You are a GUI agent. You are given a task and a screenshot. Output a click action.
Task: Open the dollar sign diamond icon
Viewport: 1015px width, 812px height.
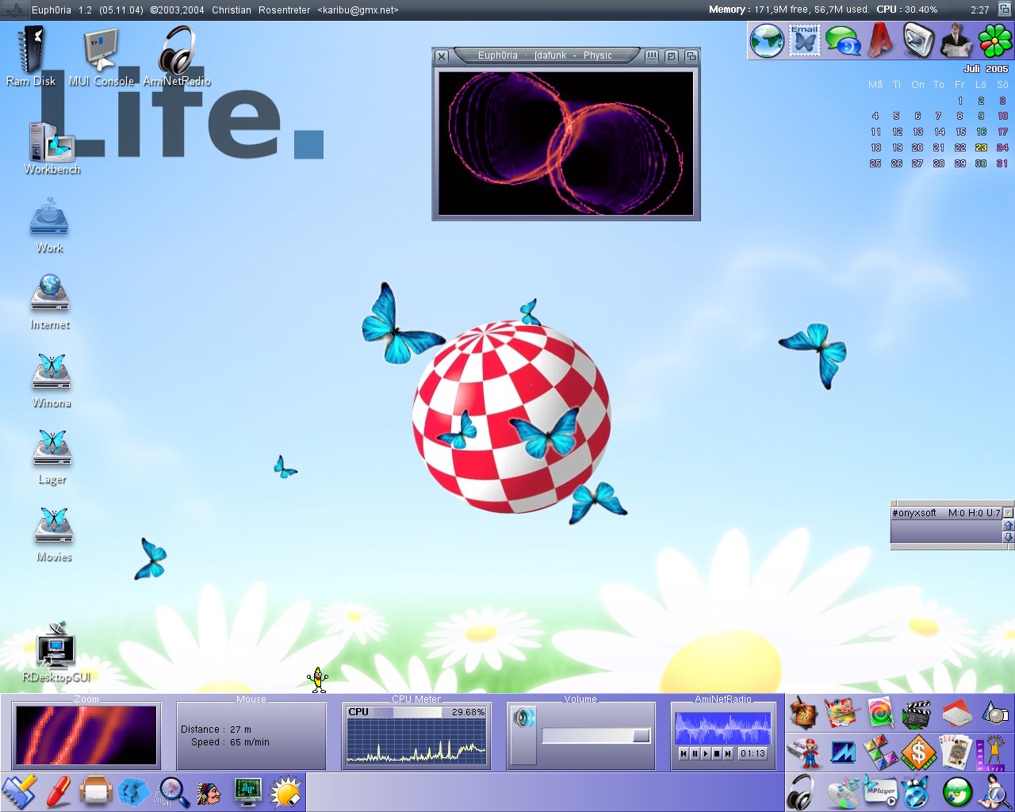point(918,752)
